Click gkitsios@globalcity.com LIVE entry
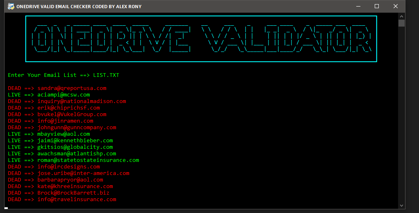 pos(60,147)
